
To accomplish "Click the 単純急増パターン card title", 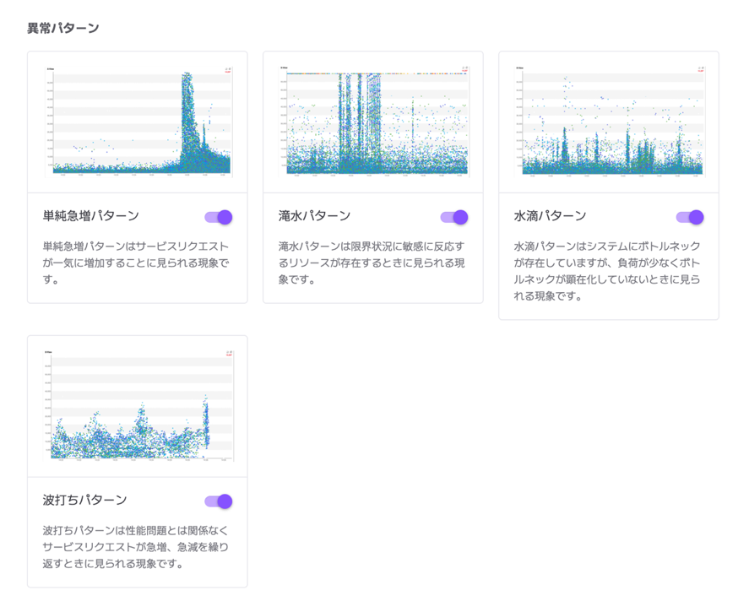I will [x=91, y=216].
